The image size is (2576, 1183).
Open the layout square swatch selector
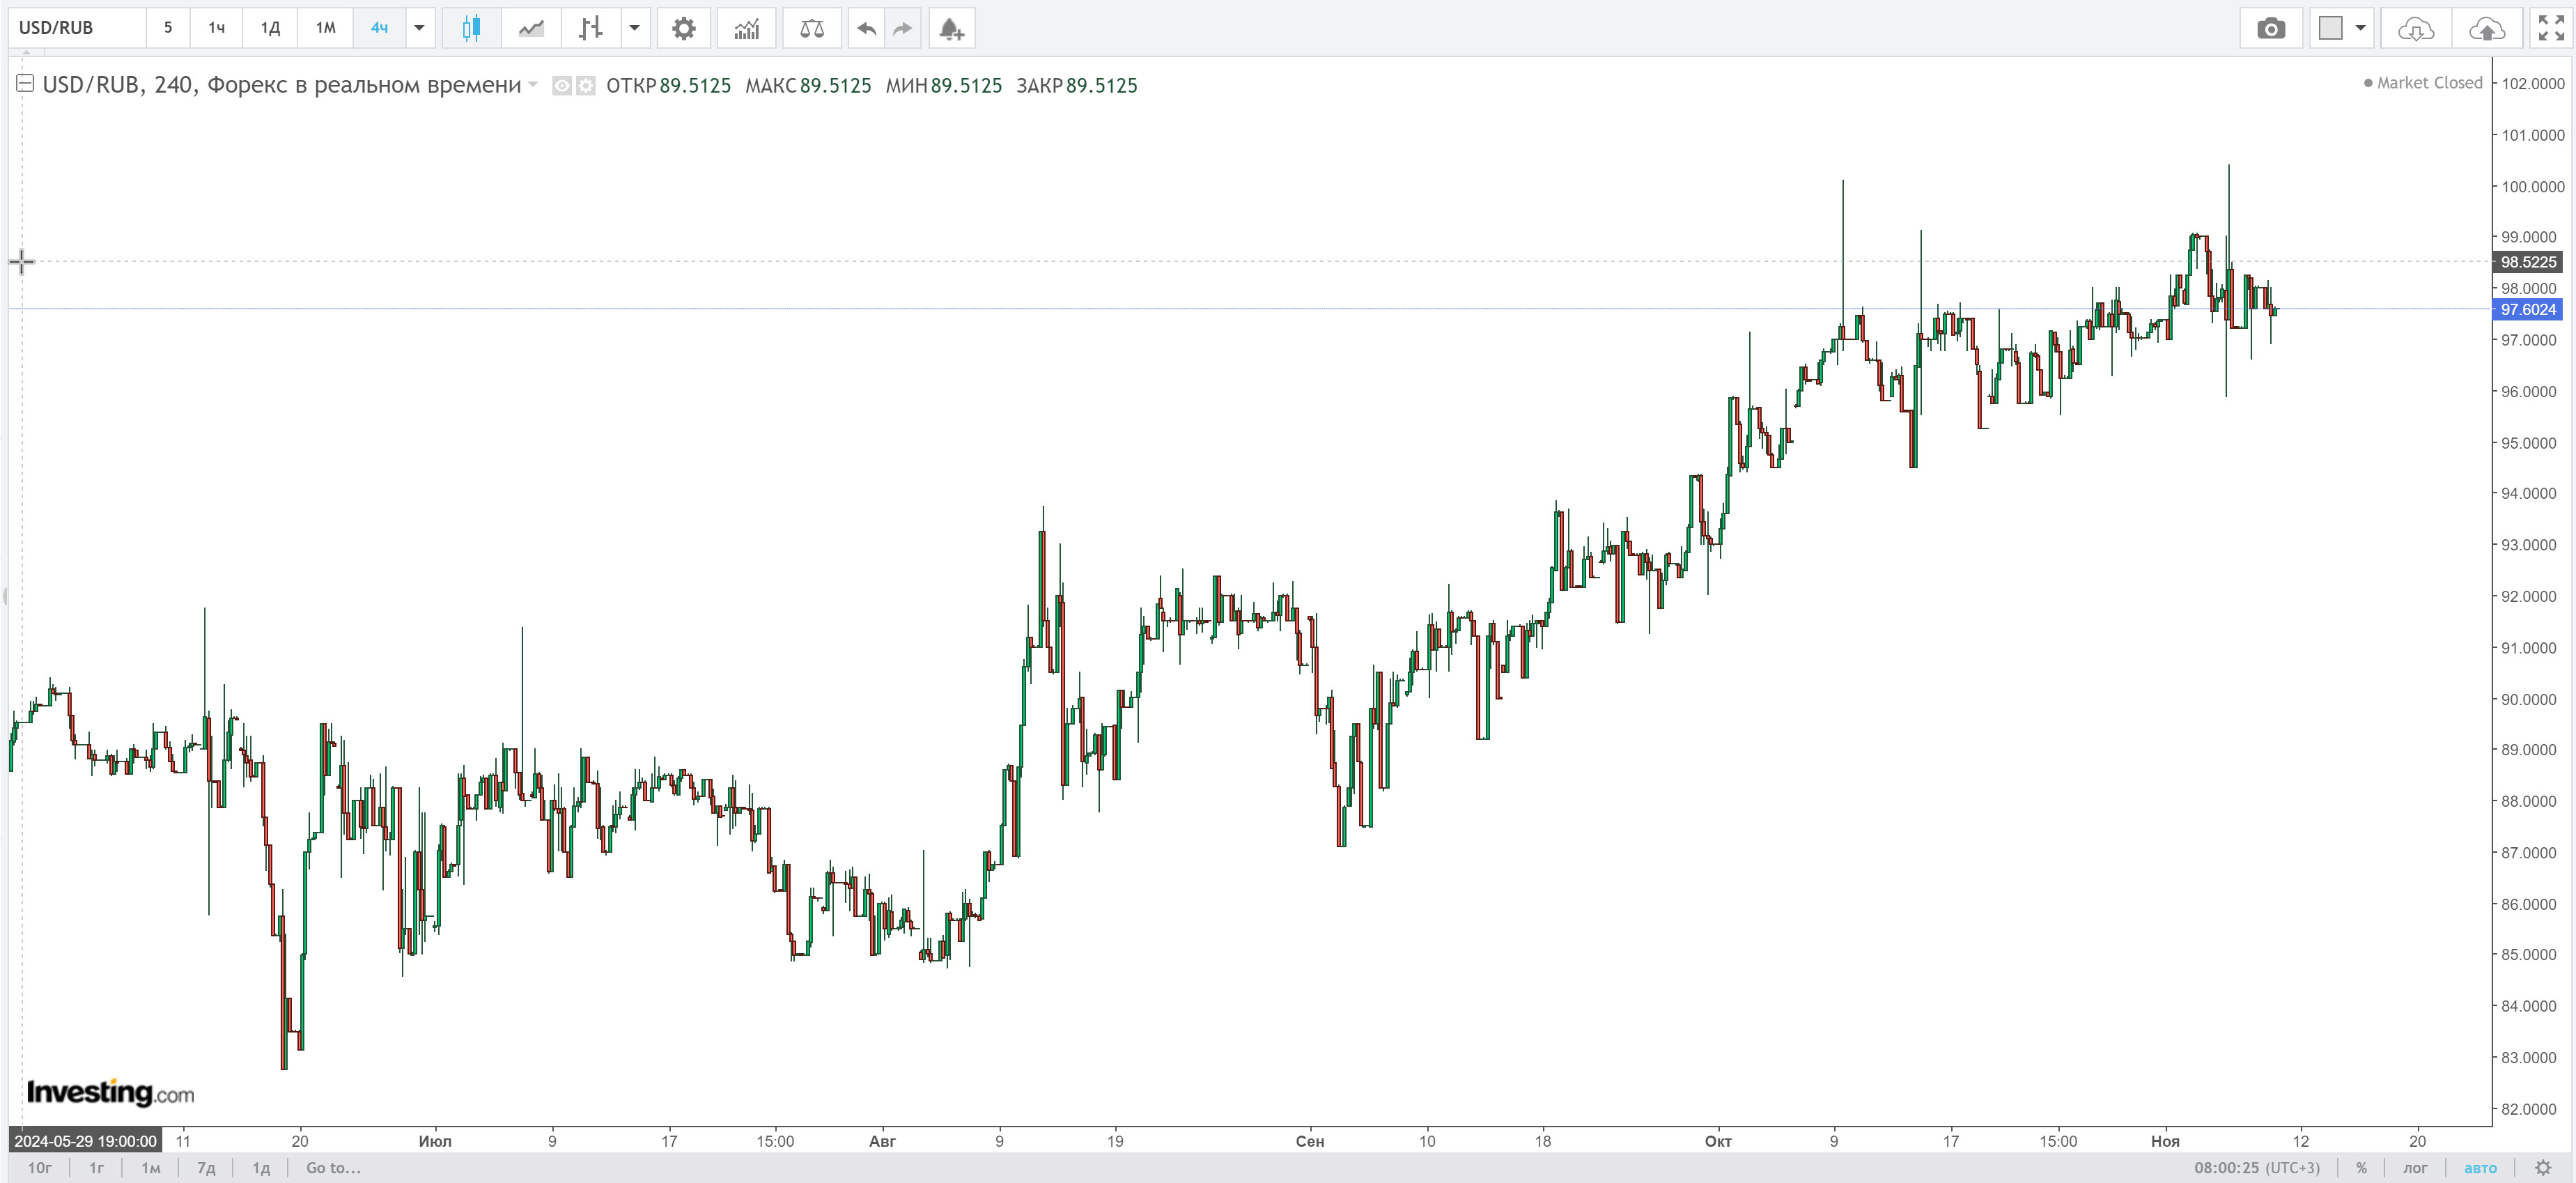pos(2330,28)
